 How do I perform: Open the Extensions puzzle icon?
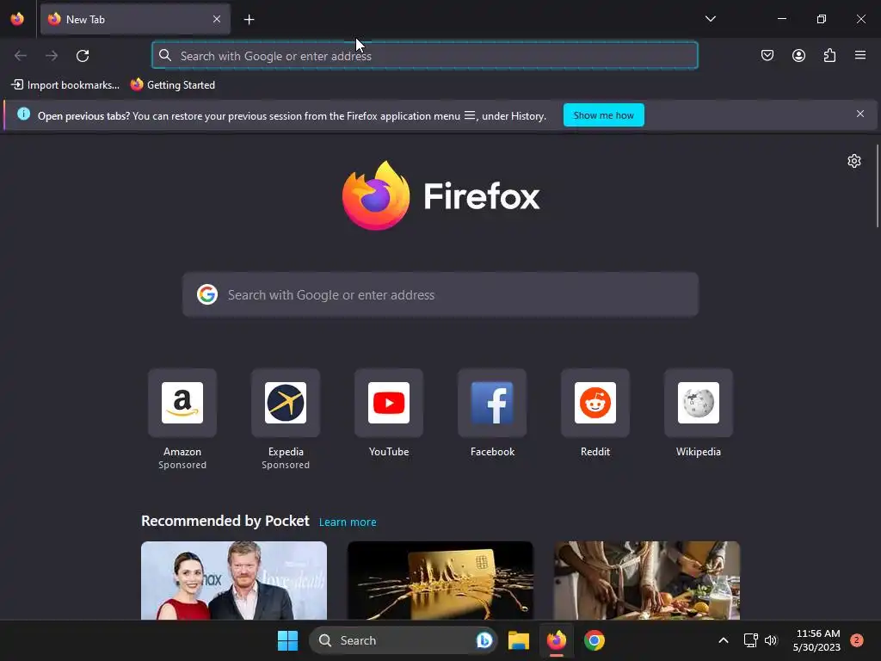pos(829,55)
